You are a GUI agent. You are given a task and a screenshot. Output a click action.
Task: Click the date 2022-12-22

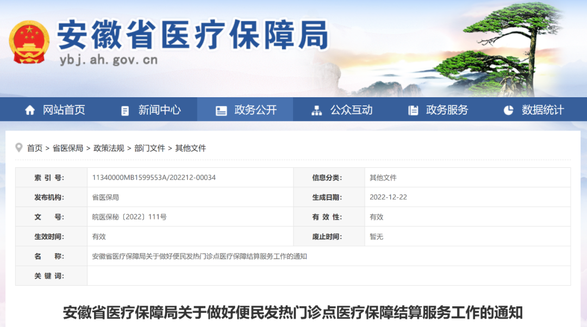[x=388, y=197]
